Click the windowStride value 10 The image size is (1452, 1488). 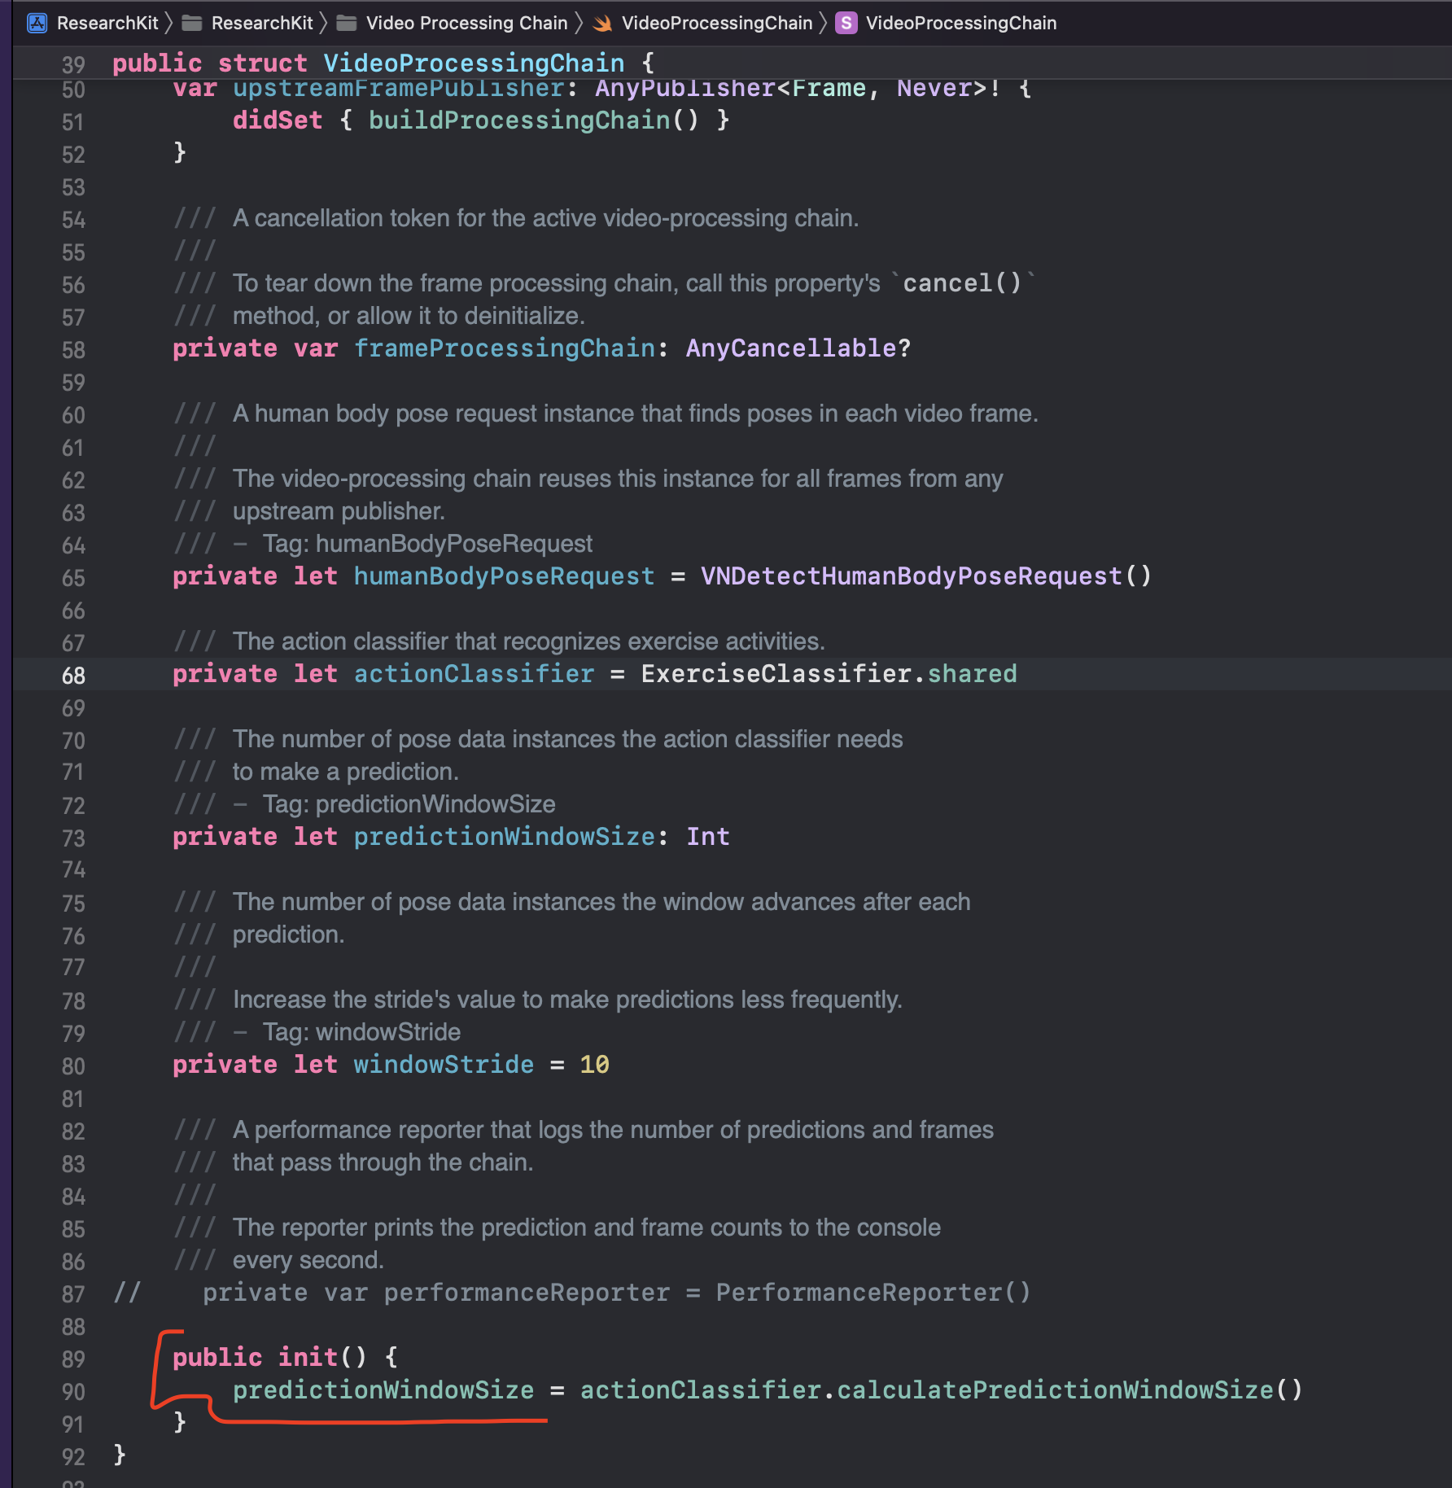click(594, 1065)
